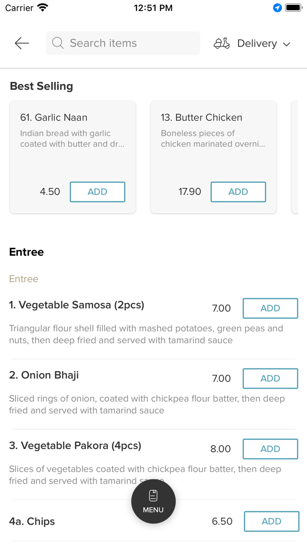Expand the Delivery dropdown chevron
The image size is (307, 546).
pos(287,44)
